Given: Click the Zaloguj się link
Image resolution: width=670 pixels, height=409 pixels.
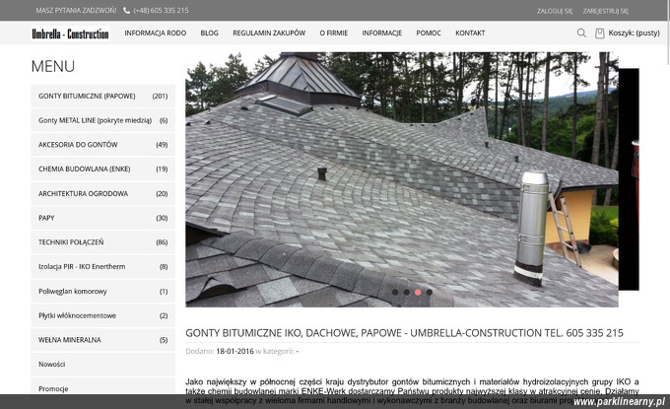Looking at the screenshot, I should pyautogui.click(x=555, y=11).
